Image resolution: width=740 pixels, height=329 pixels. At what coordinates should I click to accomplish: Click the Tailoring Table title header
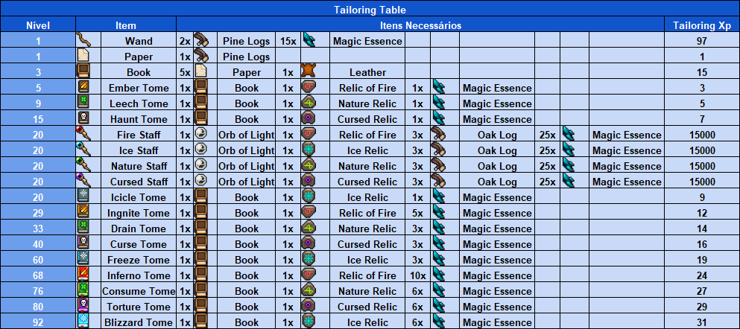pos(370,10)
